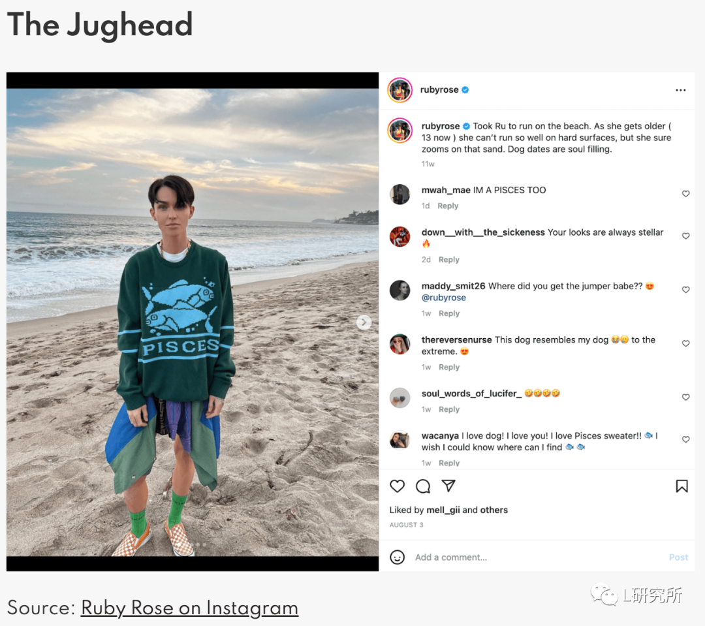705x626 pixels.
Task: Like mwah_mae's comment heart
Action: coord(685,194)
